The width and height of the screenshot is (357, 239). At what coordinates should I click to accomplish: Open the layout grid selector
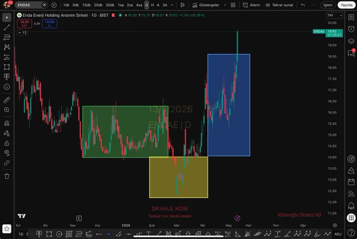(233, 5)
